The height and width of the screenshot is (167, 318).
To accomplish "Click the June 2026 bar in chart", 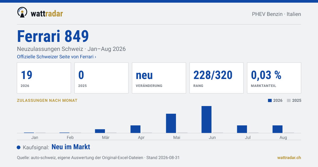I will 206,120.
